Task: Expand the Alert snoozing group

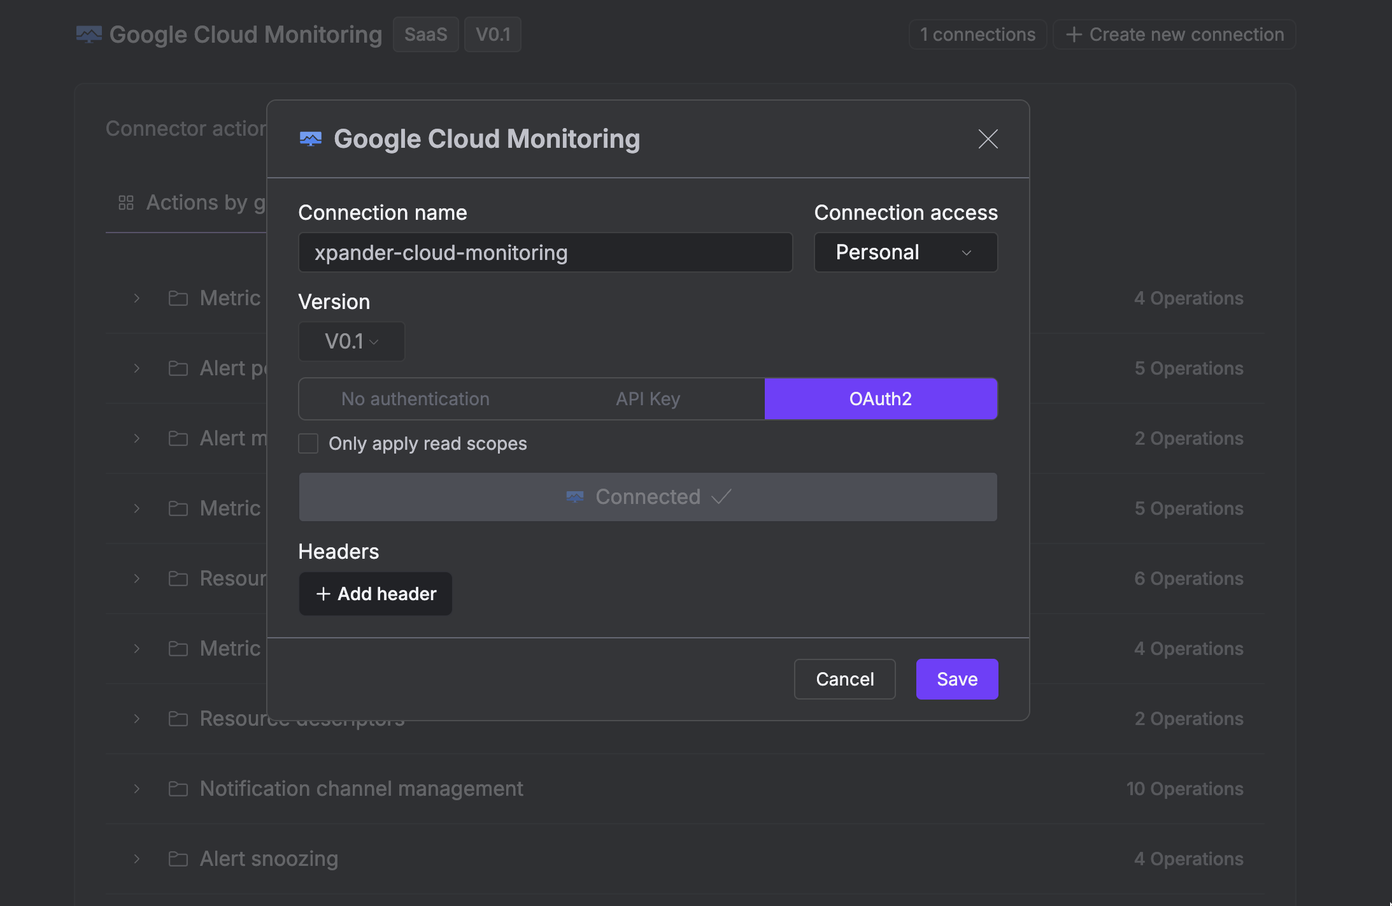Action: 137,859
